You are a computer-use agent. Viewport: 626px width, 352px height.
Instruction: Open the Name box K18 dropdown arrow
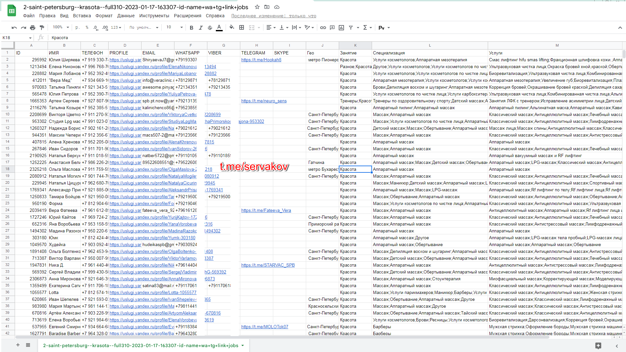[30, 38]
